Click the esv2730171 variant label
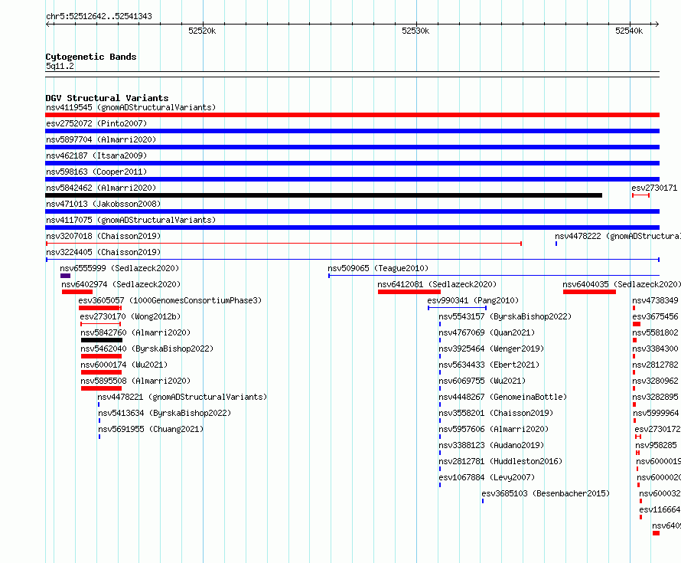This screenshot has width=681, height=563. (x=654, y=188)
